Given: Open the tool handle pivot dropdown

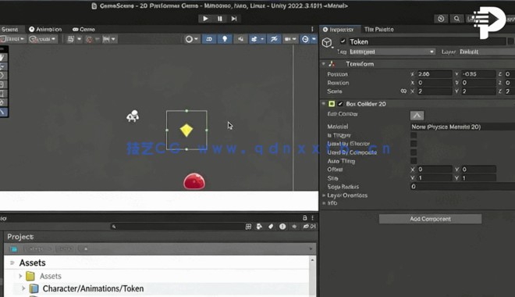Looking at the screenshot, I should point(12,39).
